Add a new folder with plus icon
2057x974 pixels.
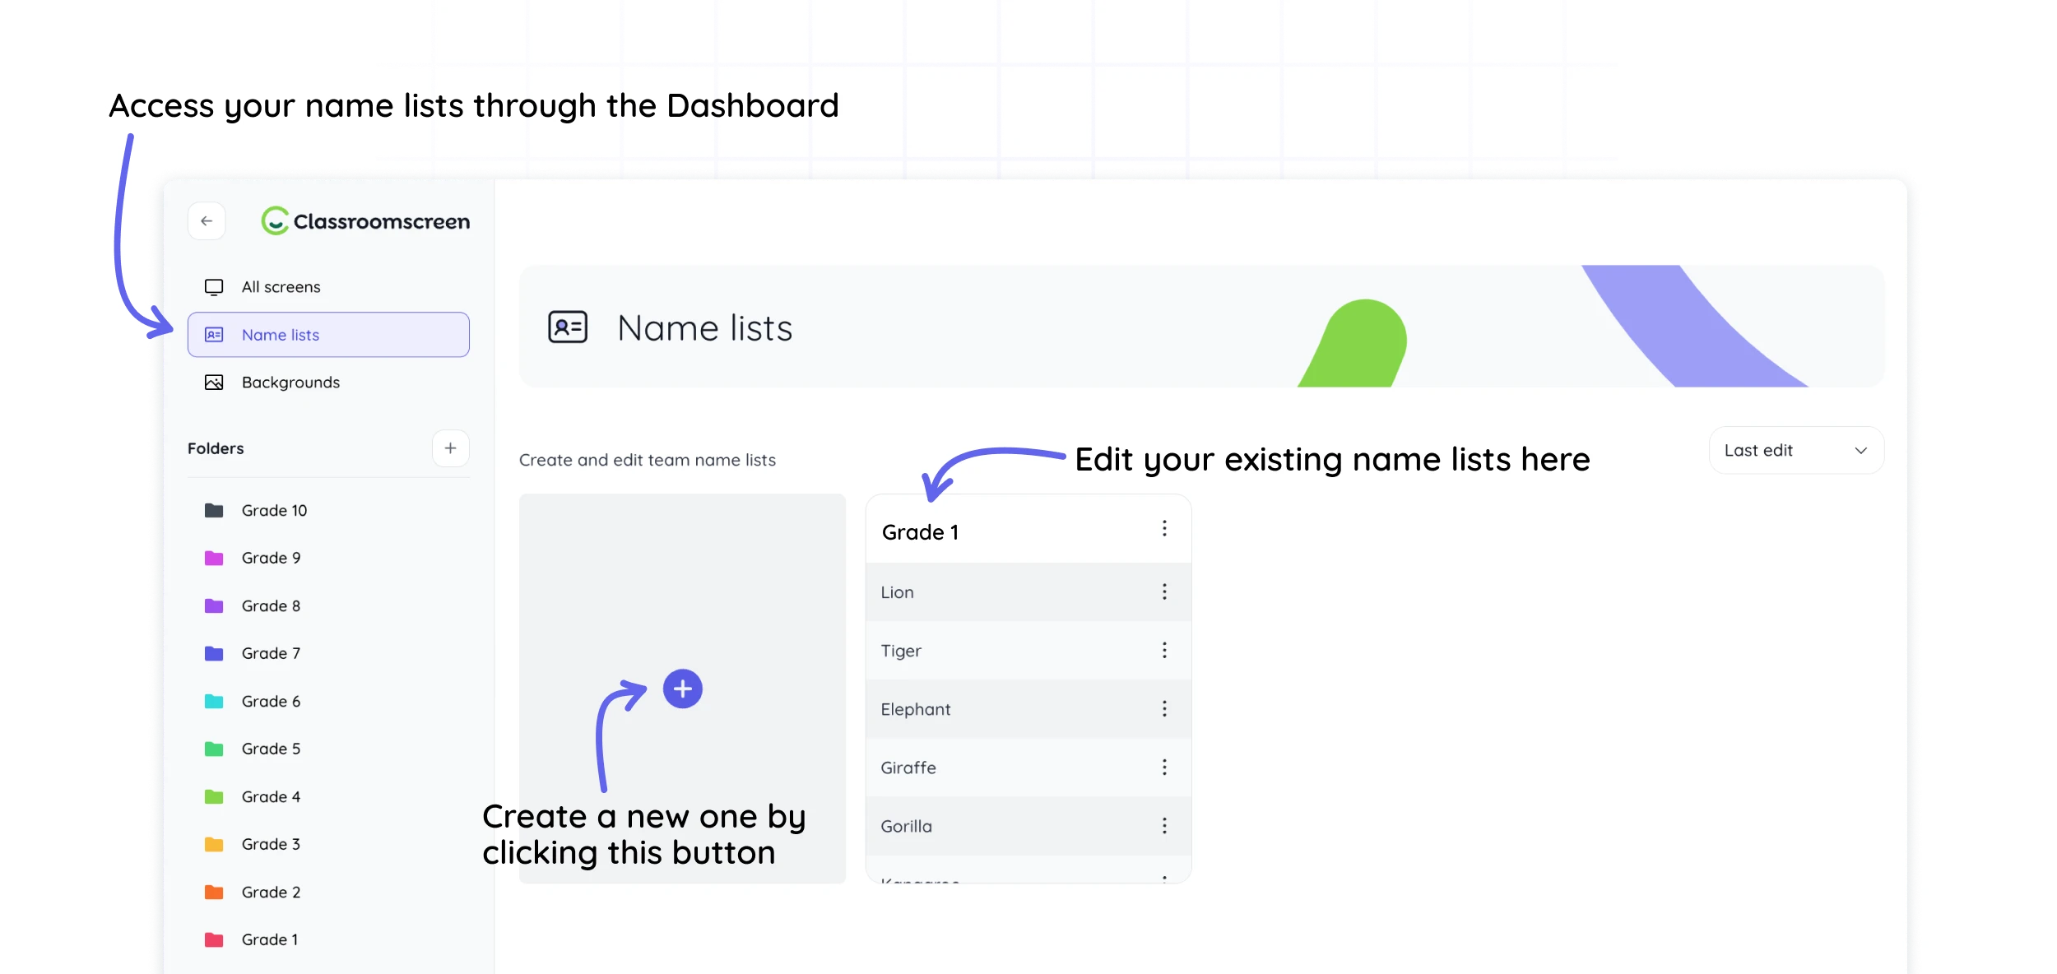point(450,448)
